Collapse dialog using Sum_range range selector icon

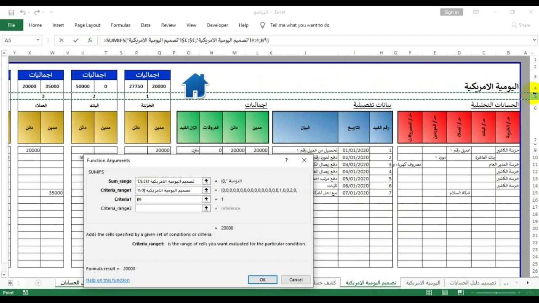pyautogui.click(x=206, y=181)
